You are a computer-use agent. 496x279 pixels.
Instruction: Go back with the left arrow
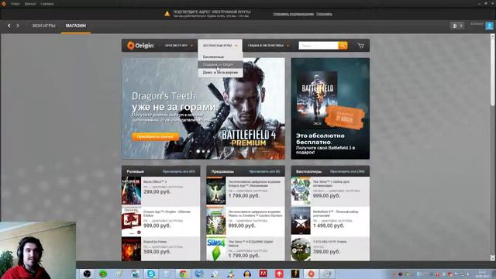click(9, 26)
